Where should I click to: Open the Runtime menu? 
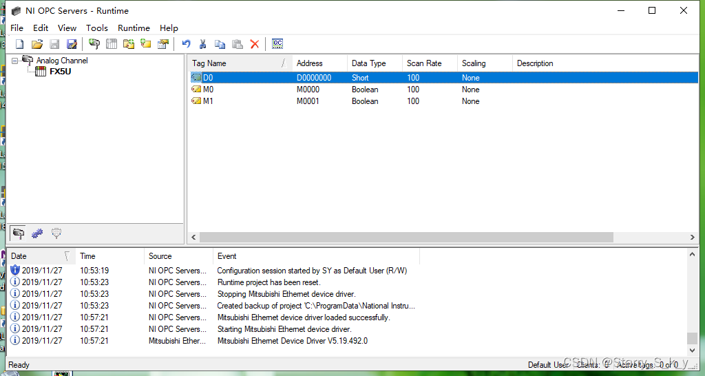(x=134, y=28)
